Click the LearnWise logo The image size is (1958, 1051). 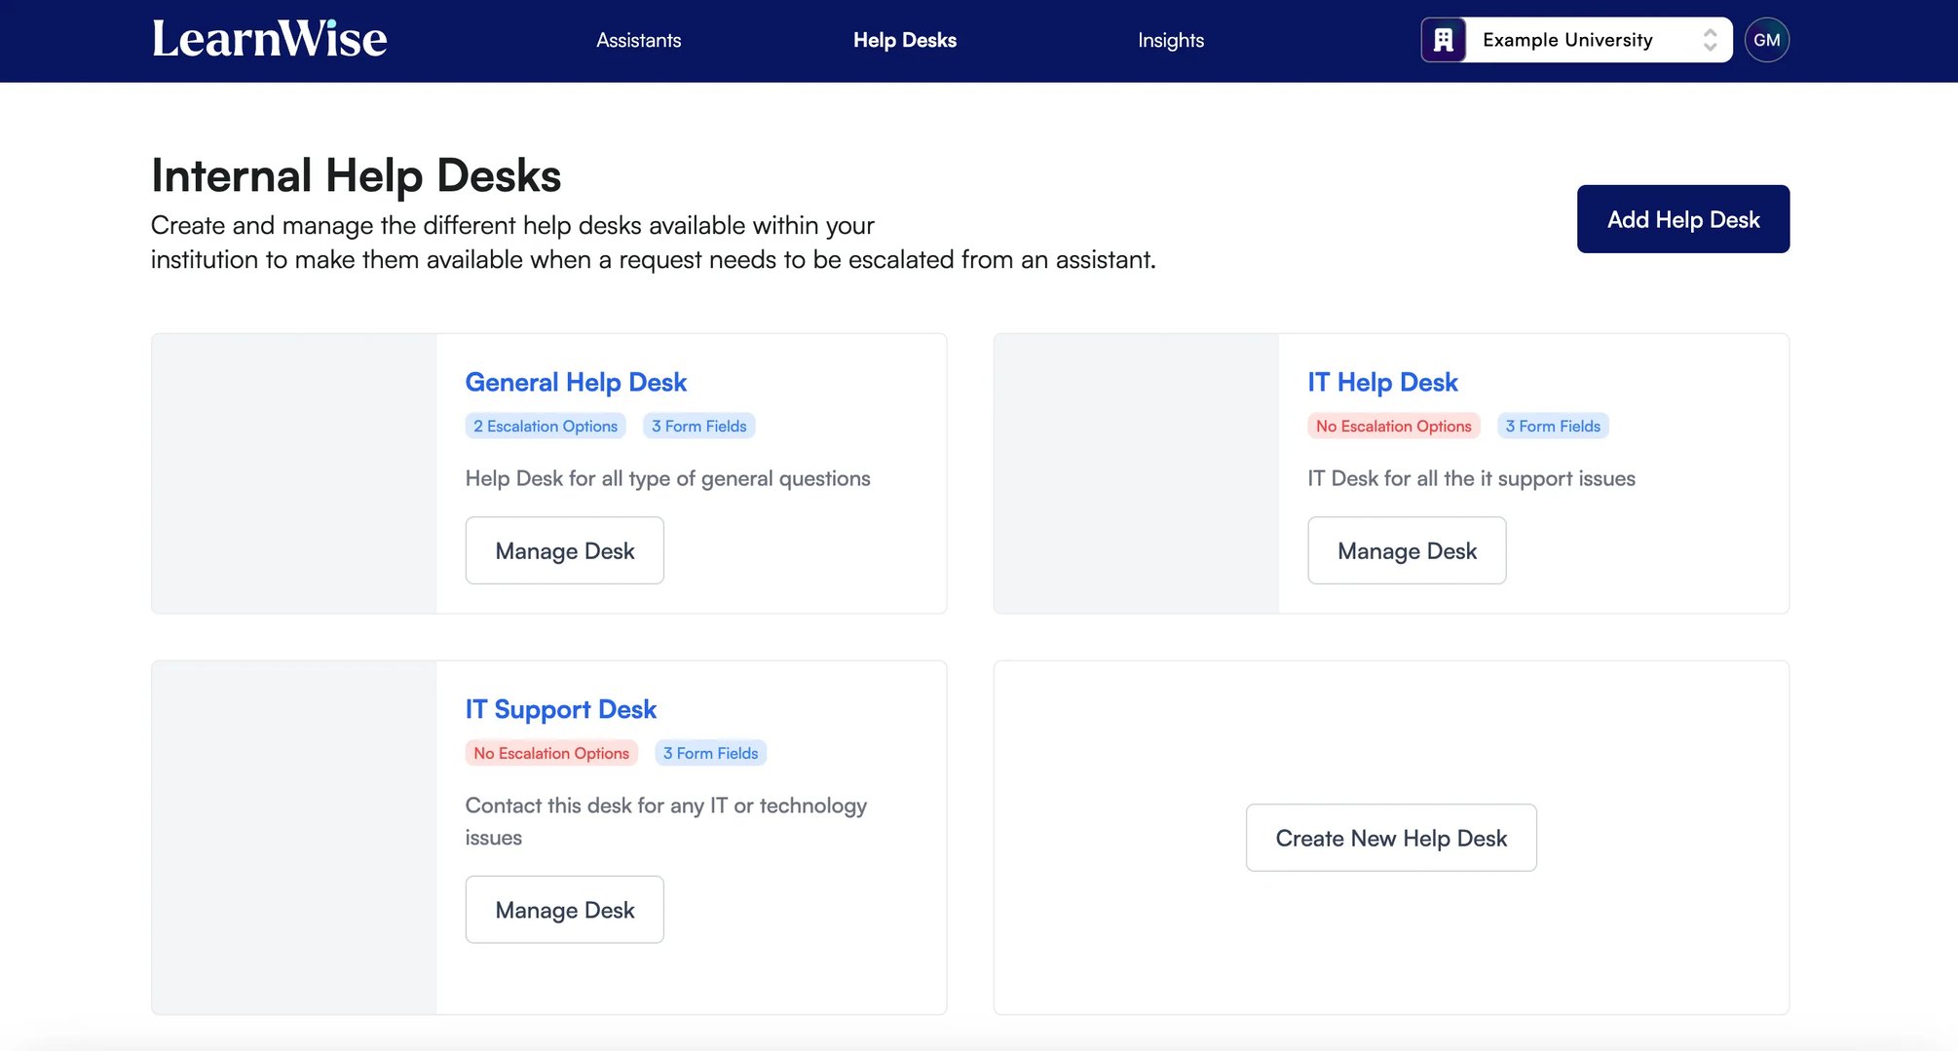(x=269, y=40)
